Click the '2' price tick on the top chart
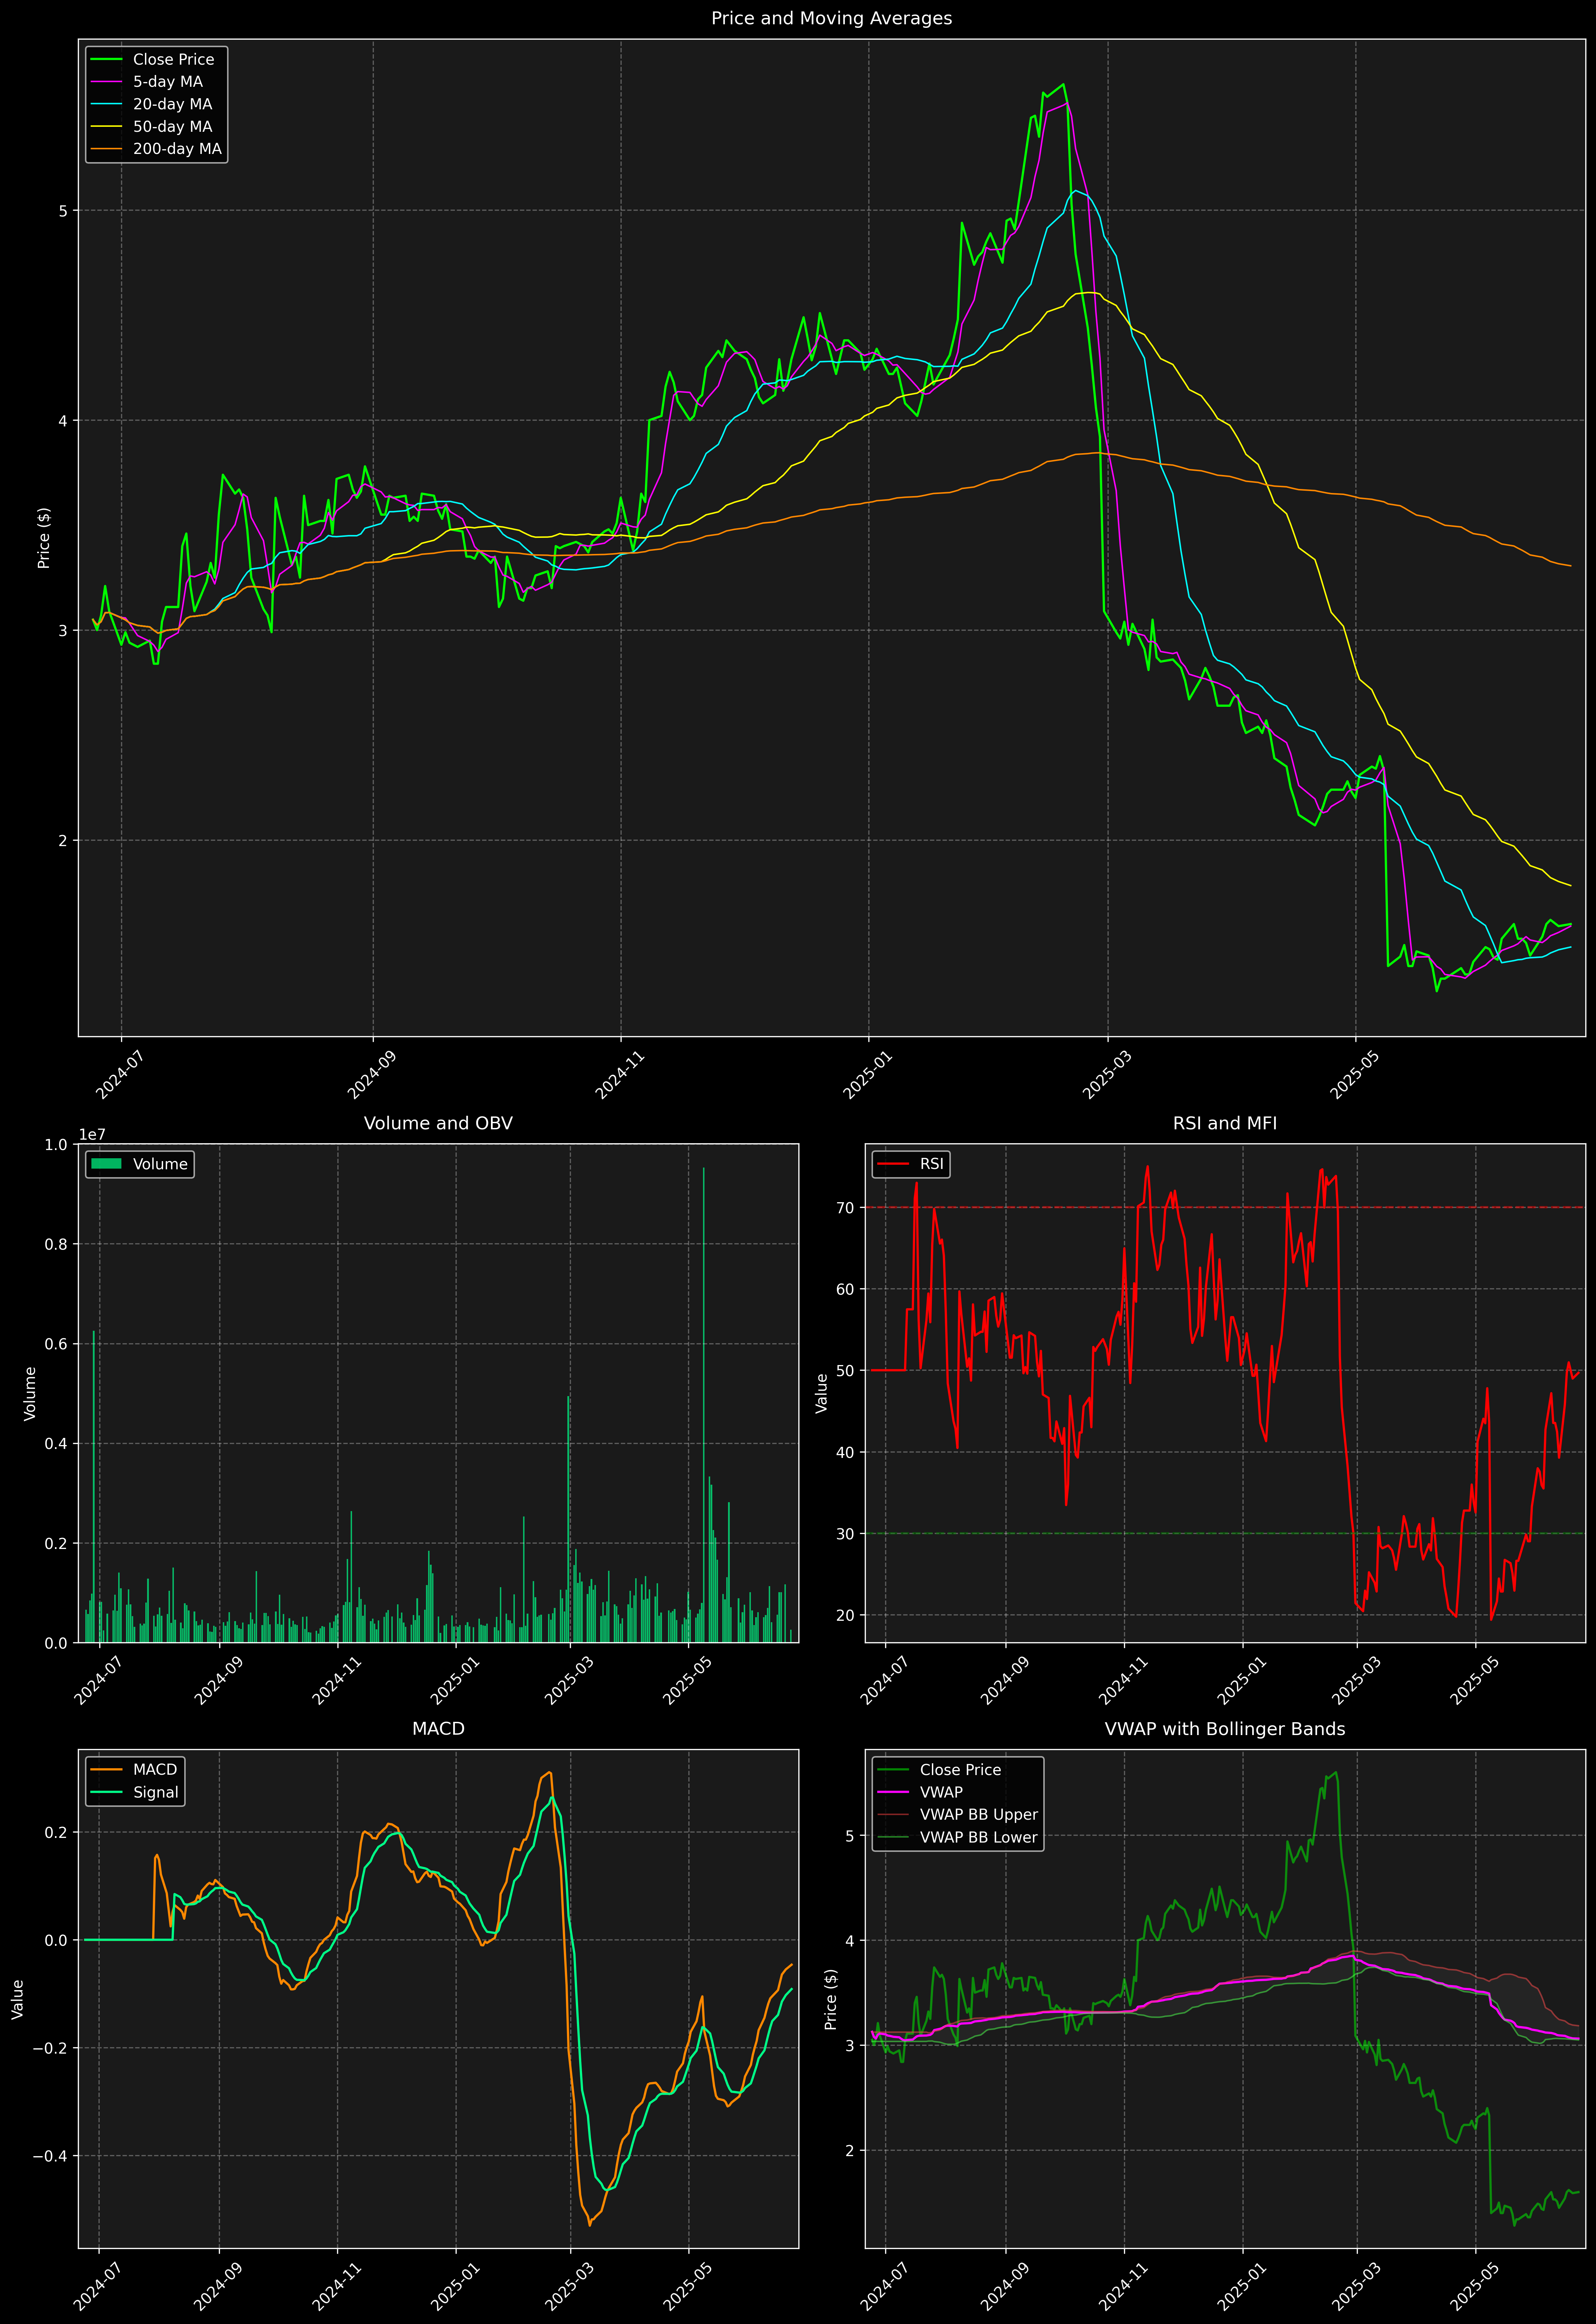 [63, 841]
